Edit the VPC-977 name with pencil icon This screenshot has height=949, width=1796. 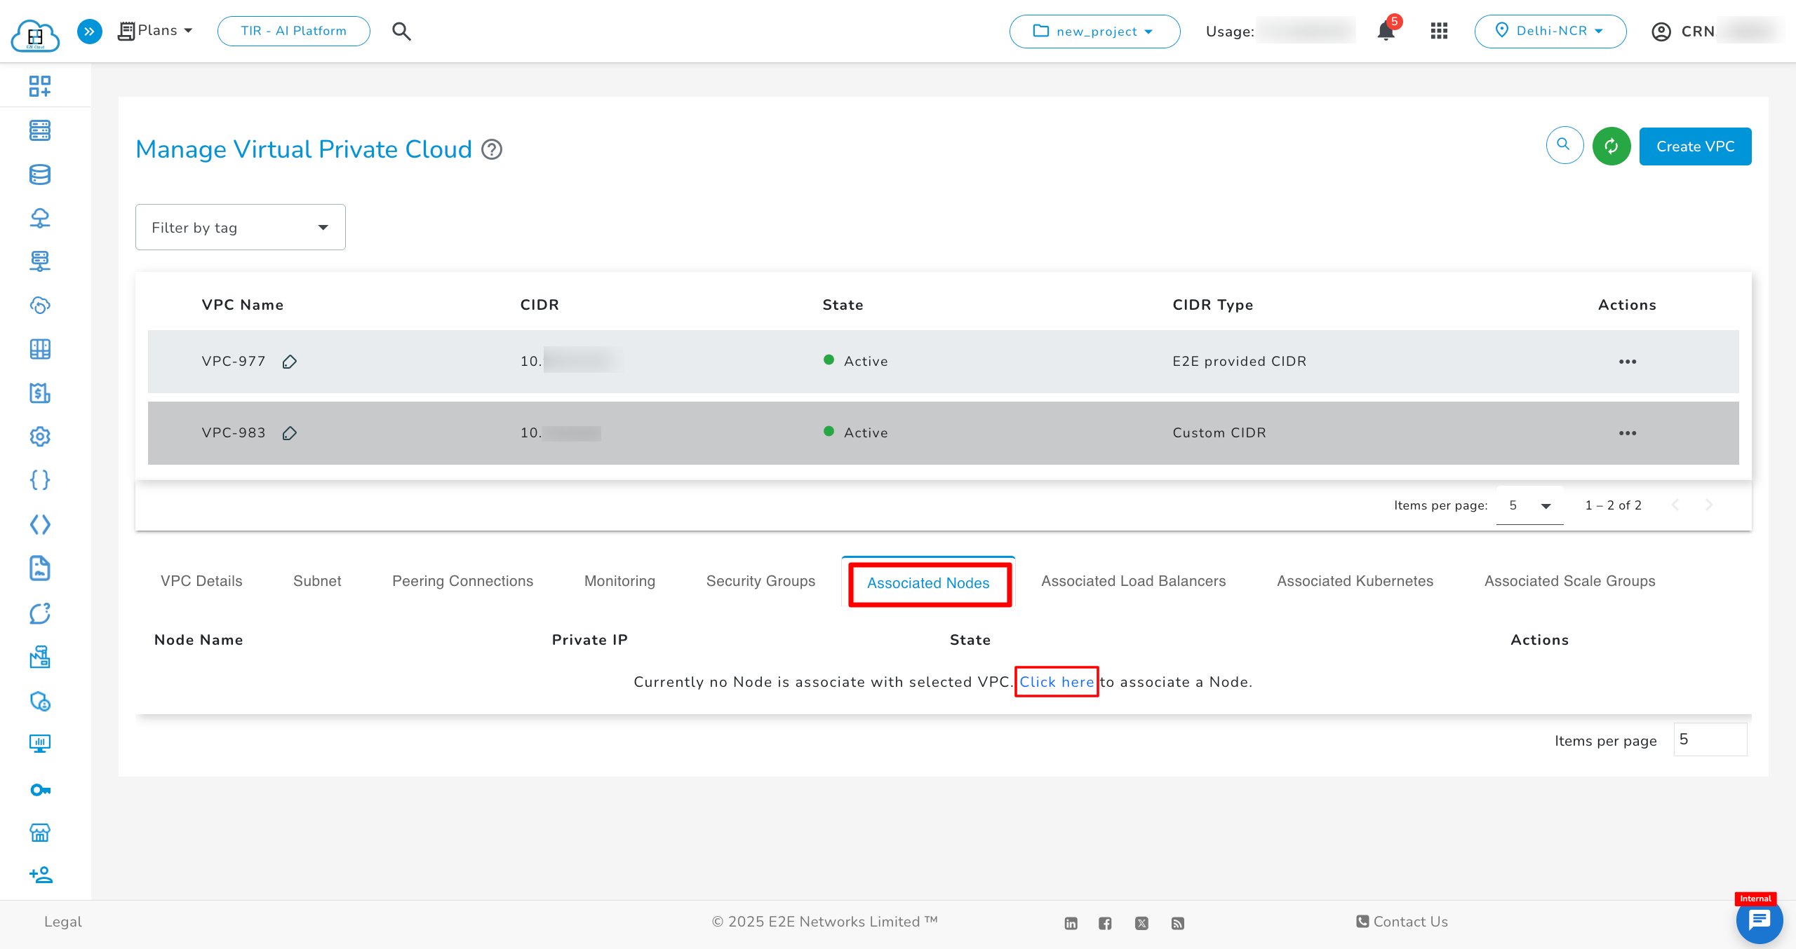(289, 362)
